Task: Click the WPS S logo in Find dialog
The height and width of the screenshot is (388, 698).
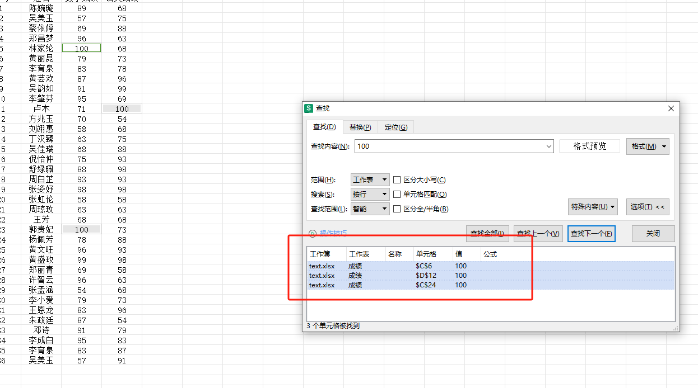Action: coord(309,108)
